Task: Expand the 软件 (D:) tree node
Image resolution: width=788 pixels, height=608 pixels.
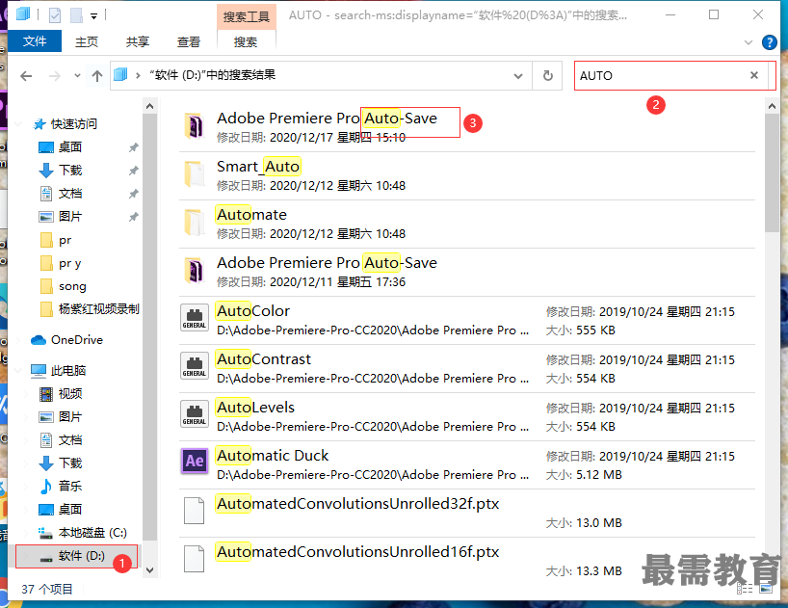Action: tap(27, 556)
